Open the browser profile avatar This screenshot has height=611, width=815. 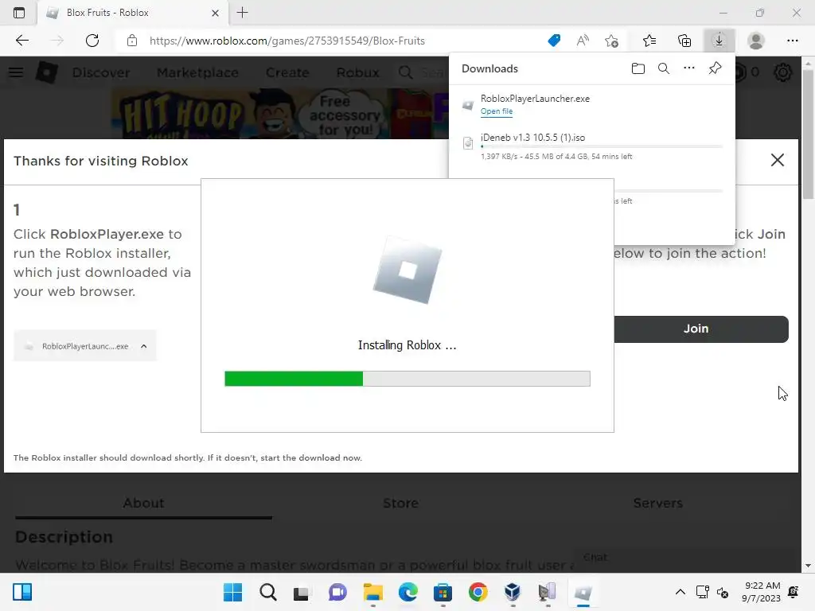coord(756,41)
